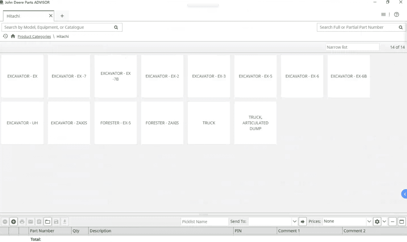Open the EXCAVATOR - EX -7 tile
Screen dimensions: 407x242
[69, 76]
